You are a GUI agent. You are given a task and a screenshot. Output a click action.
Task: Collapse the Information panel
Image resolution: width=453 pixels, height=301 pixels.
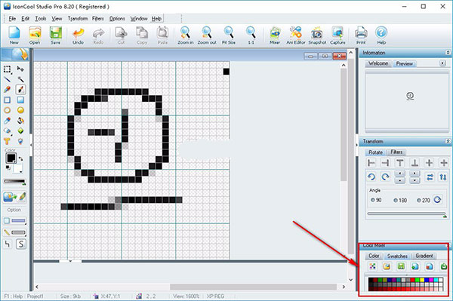(448, 53)
